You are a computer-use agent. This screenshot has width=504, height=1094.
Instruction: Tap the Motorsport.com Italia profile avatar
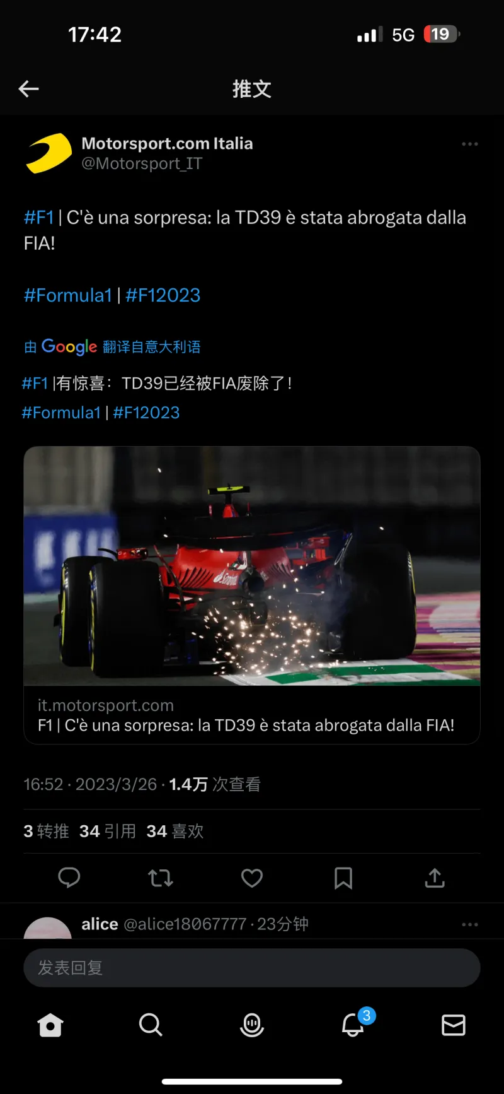(49, 153)
